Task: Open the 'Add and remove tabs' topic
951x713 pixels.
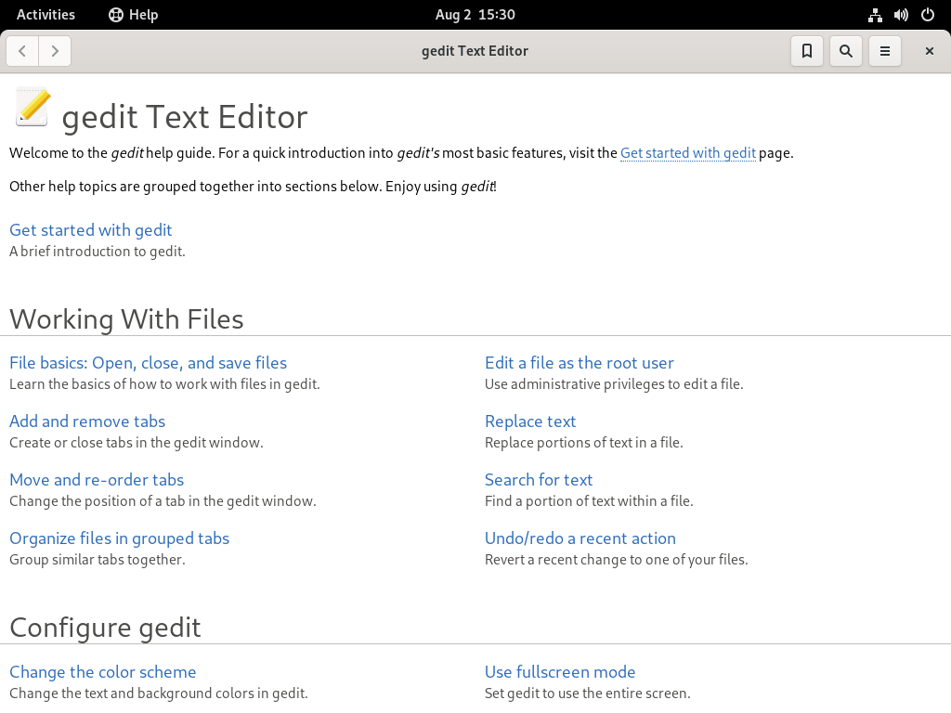Action: tap(87, 421)
